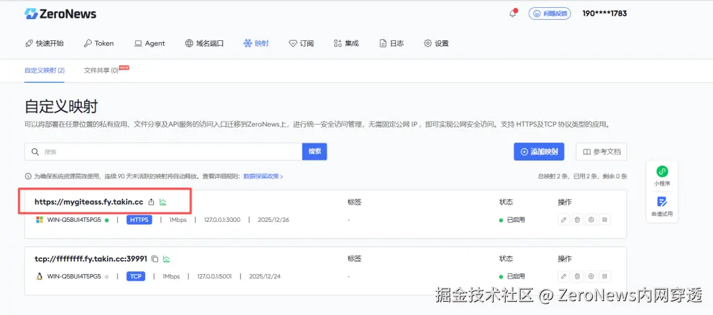Open statistics chart icon for mygiteass mapping

[x=163, y=202]
